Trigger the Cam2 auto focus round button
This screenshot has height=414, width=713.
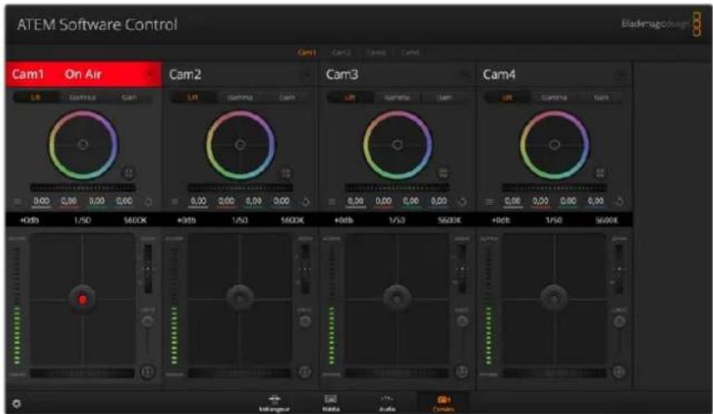pyautogui.click(x=305, y=372)
